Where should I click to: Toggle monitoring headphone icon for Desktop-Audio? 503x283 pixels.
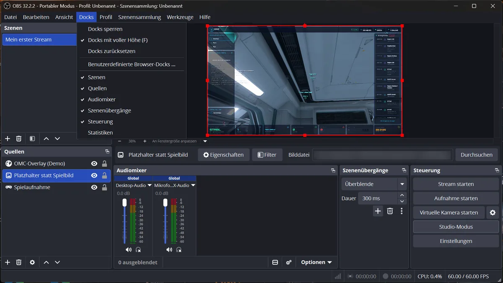138,250
